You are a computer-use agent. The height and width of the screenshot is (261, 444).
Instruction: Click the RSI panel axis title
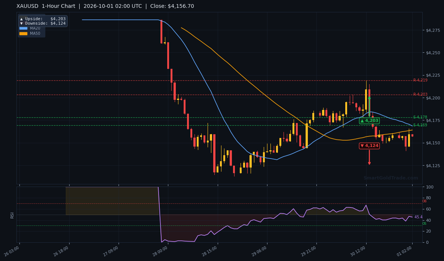(12, 215)
